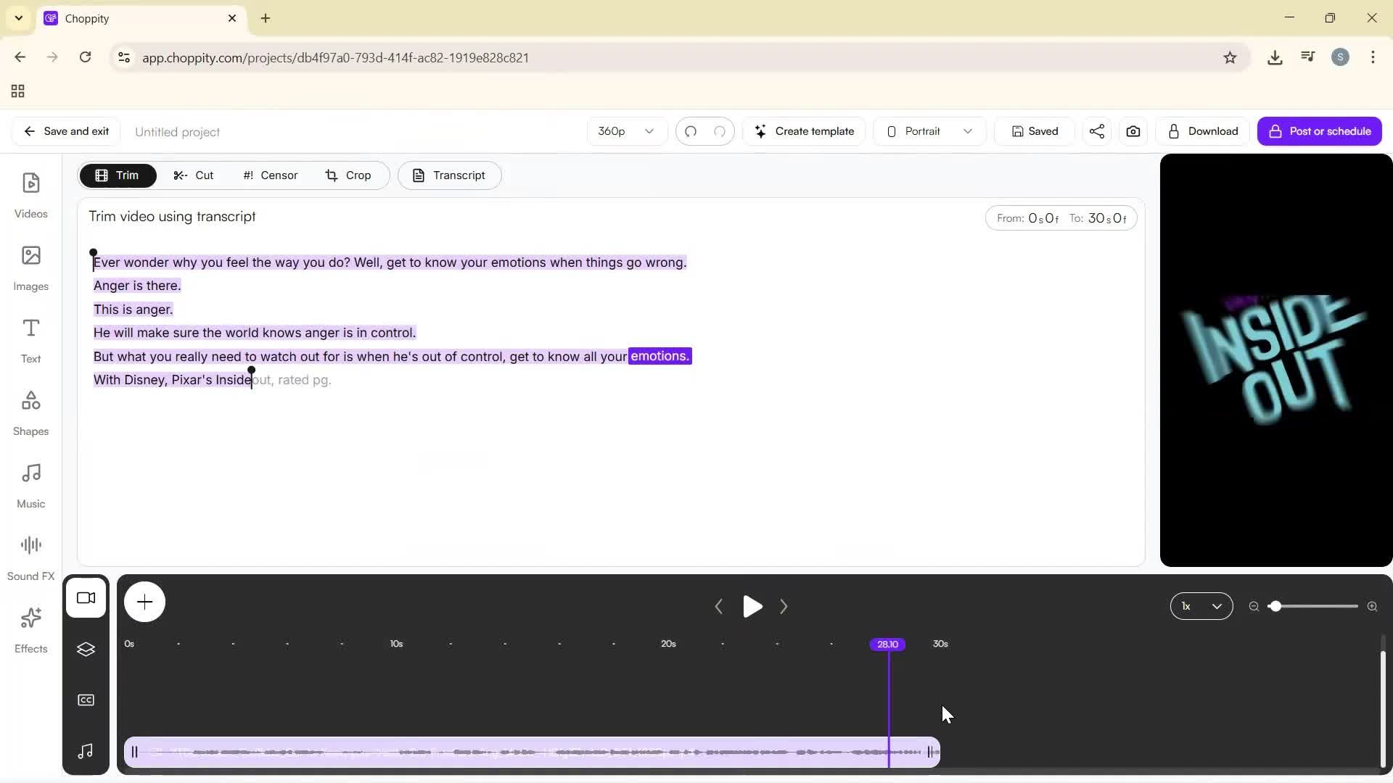Browse Music in the sidebar
1393x783 pixels.
(30, 483)
